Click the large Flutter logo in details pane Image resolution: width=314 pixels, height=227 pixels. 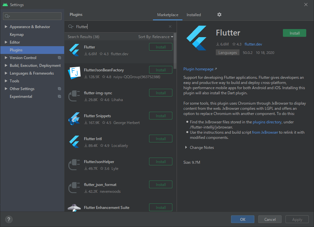196,38
